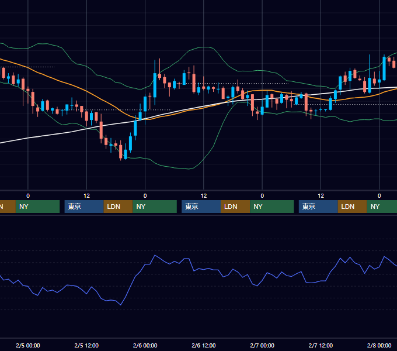Select the 2/6 12:00 date label
This screenshot has height=351, width=397.
pyautogui.click(x=204, y=345)
